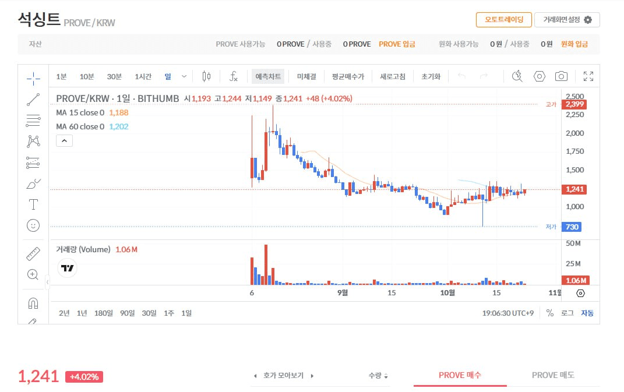Click the 오토트레이딩 button
This screenshot has width=624, height=392.
[503, 20]
